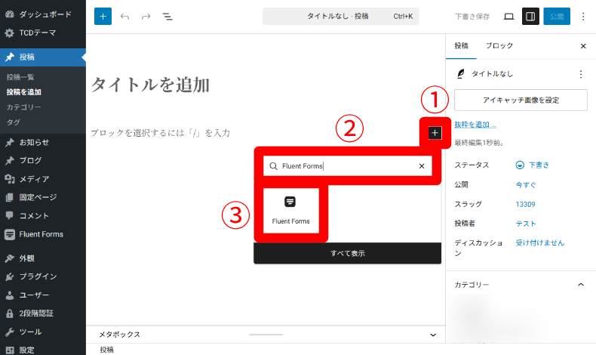Open the プラグイン menu
The width and height of the screenshot is (596, 355).
43,276
